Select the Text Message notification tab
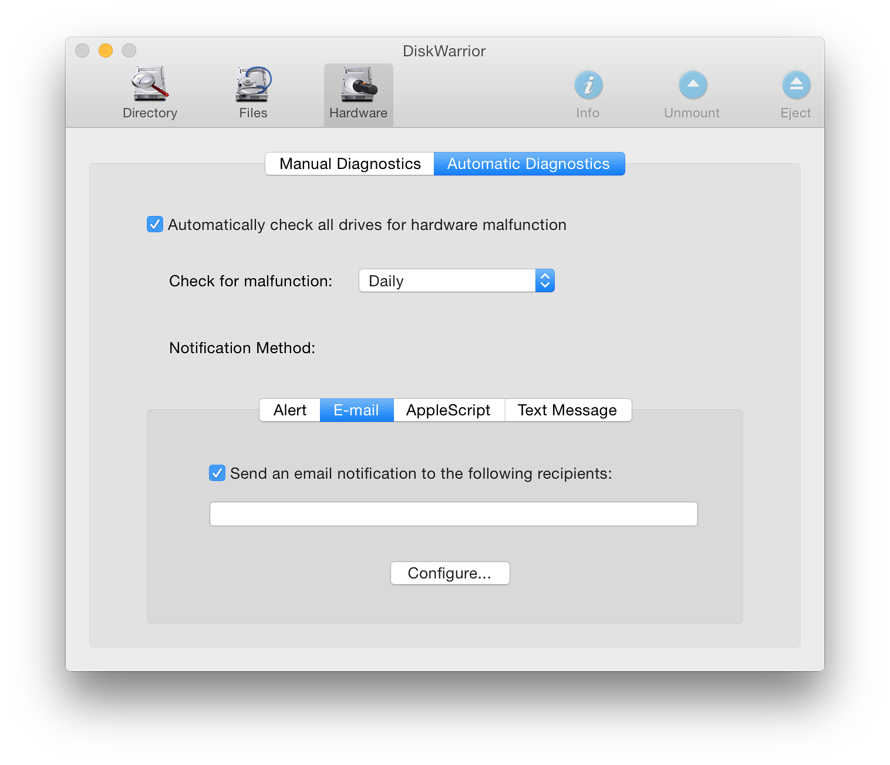The width and height of the screenshot is (890, 765). 568,410
